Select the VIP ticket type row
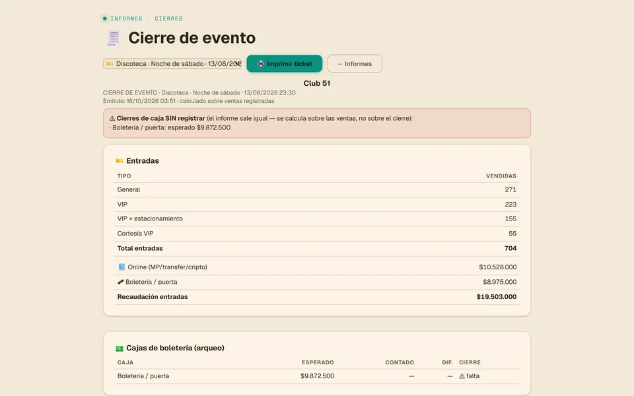 [x=317, y=205]
